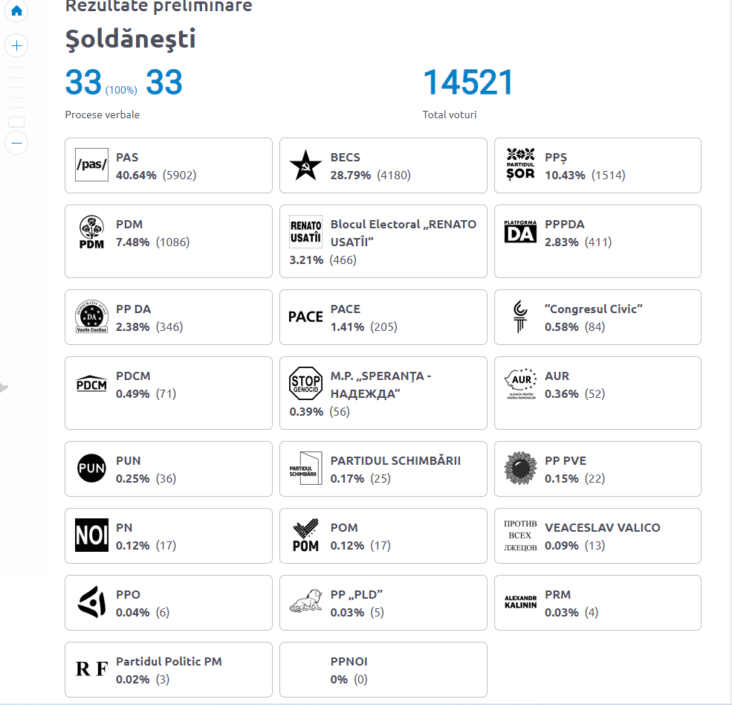Click the PP PVE sunflower logo
This screenshot has height=705, width=732.
520,468
